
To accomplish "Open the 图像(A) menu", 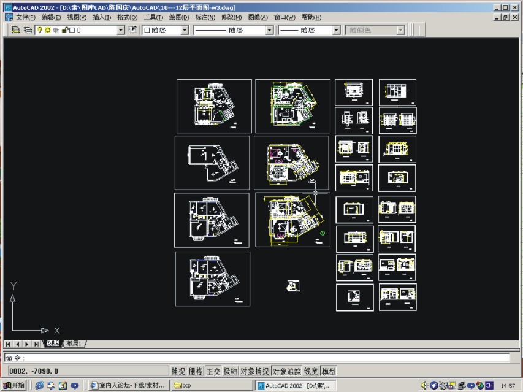I will 258,17.
